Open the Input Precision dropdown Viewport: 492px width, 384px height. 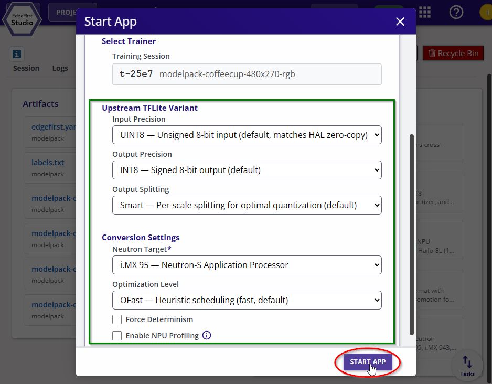[247, 135]
